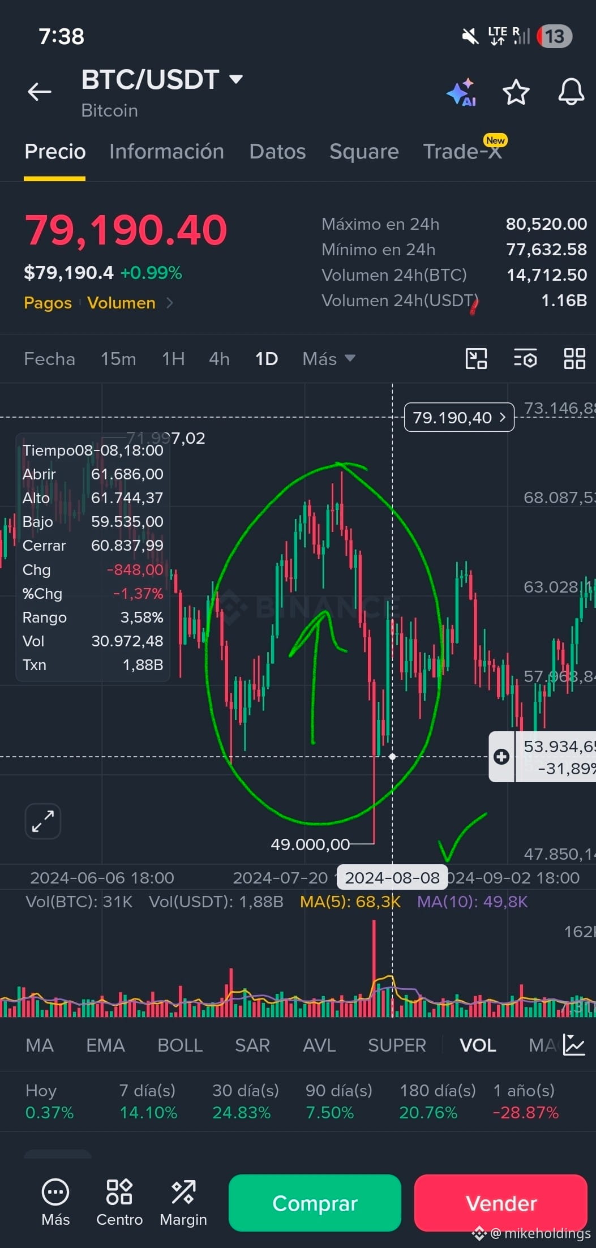Viewport: 596px width, 1248px height.
Task: Expand chart to fullscreen arrows icon
Action: (43, 821)
